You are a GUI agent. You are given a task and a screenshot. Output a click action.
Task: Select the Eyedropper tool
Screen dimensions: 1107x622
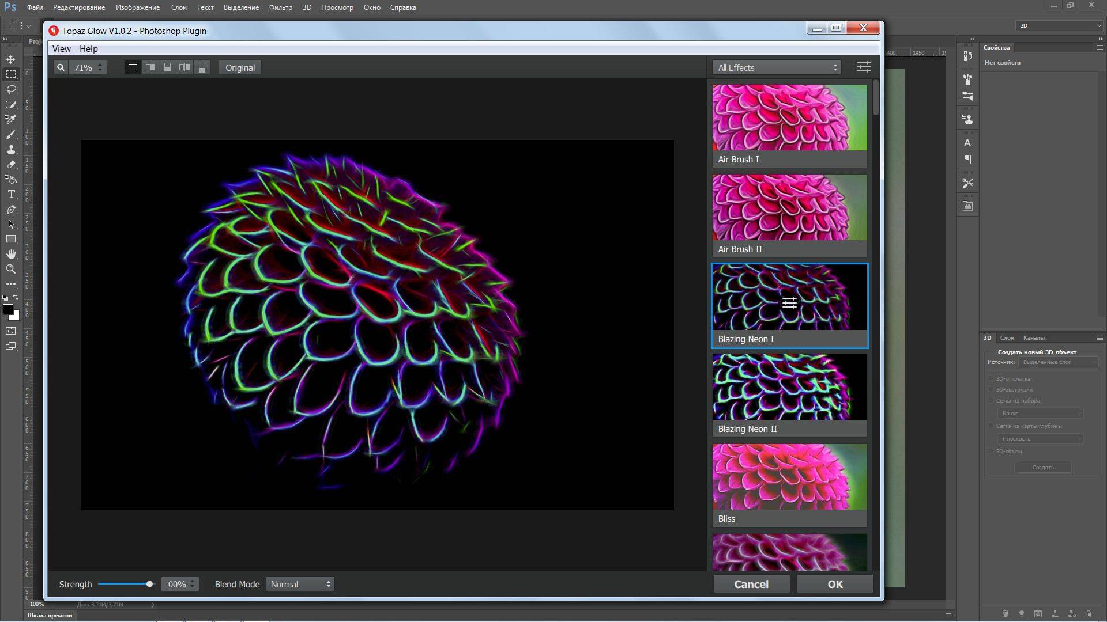pos(11,119)
